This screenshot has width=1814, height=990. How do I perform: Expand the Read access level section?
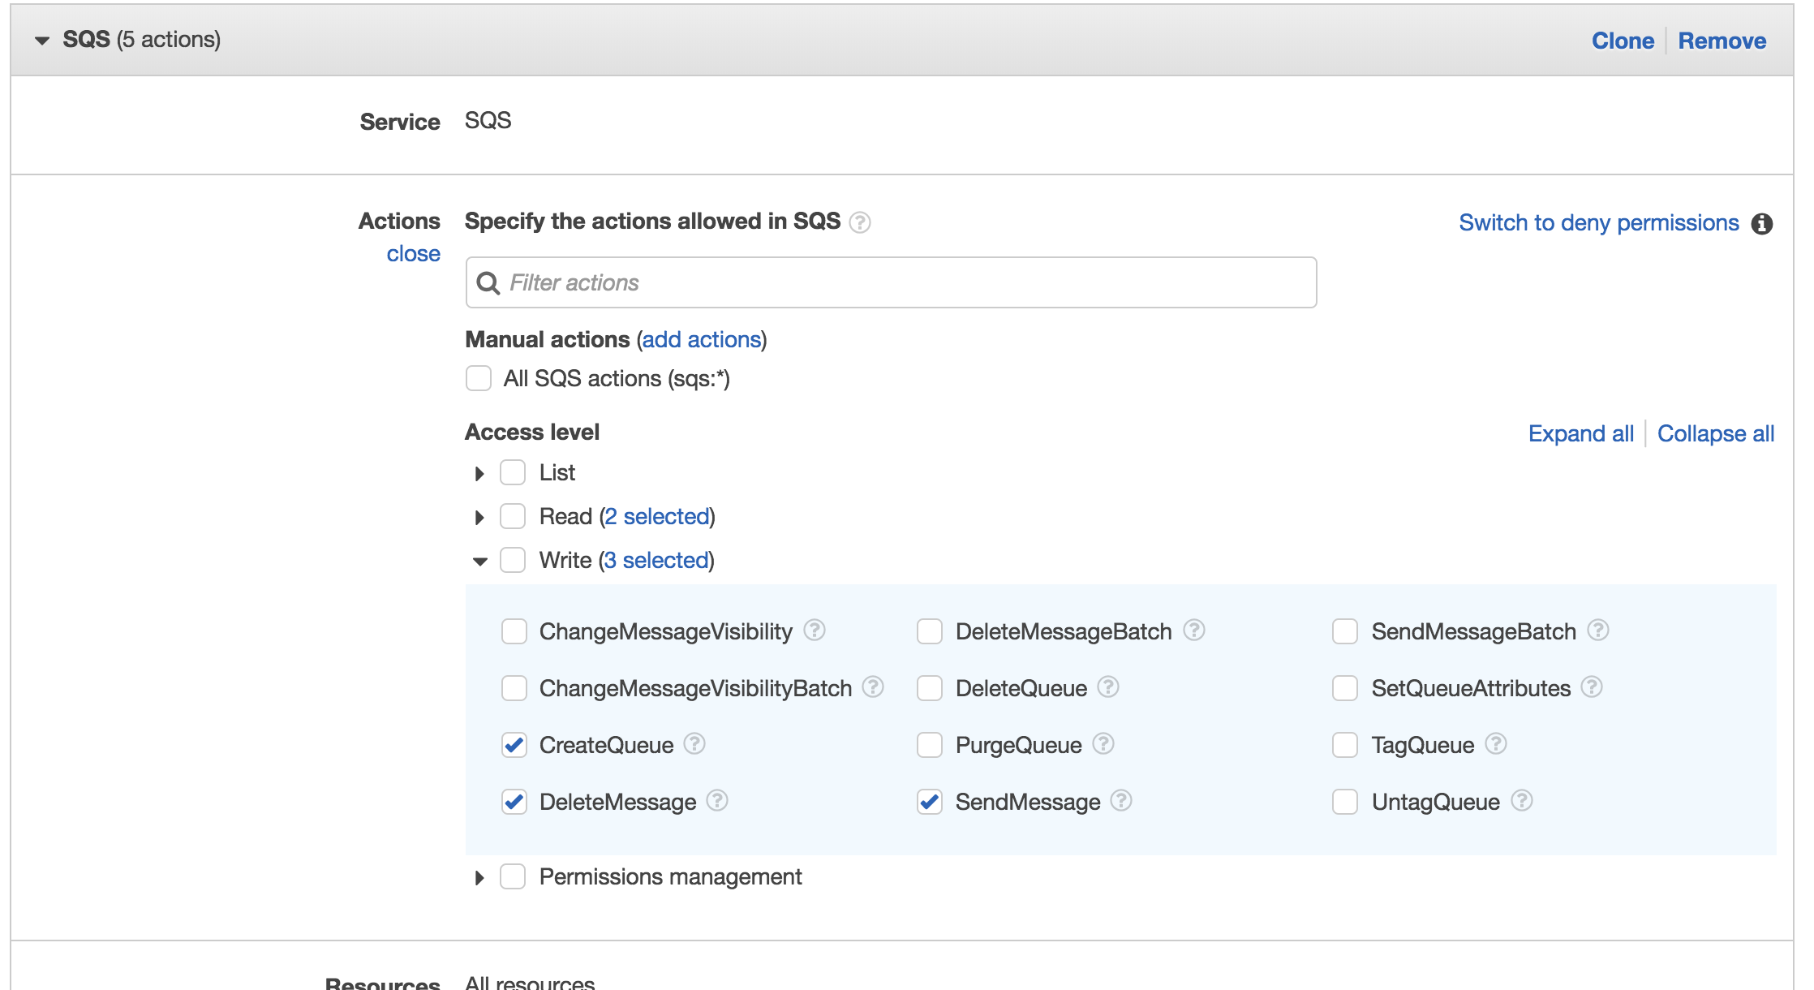pyautogui.click(x=479, y=516)
